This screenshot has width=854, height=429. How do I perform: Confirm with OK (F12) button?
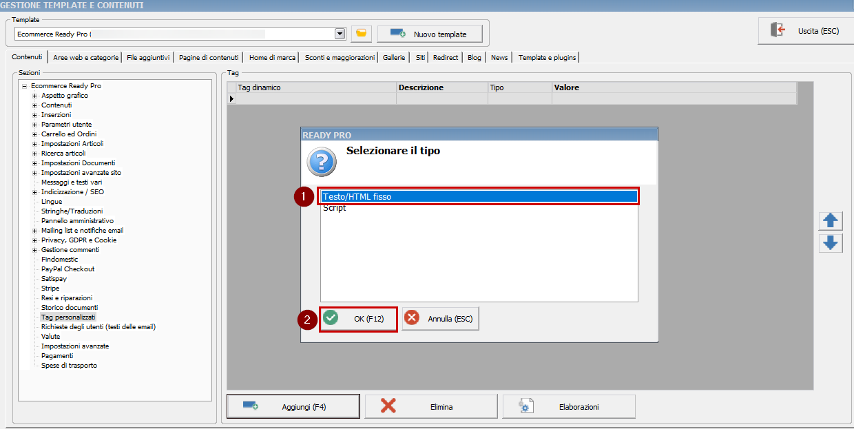tap(358, 319)
